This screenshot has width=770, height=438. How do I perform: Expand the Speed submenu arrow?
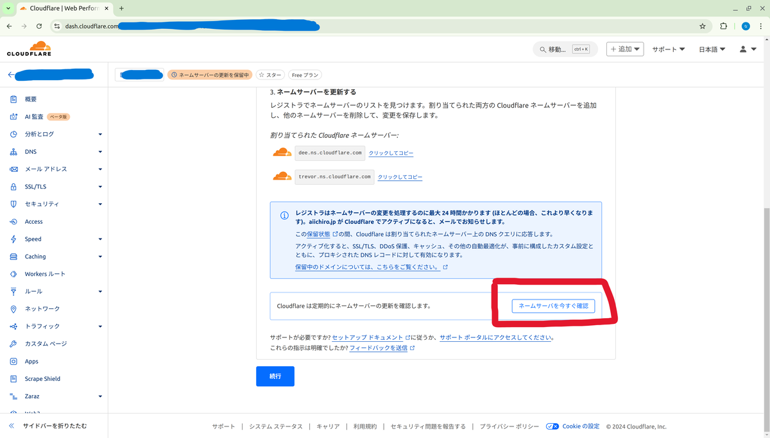pos(100,239)
